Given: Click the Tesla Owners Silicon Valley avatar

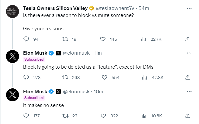Looking at the screenshot, I should click(x=13, y=11).
